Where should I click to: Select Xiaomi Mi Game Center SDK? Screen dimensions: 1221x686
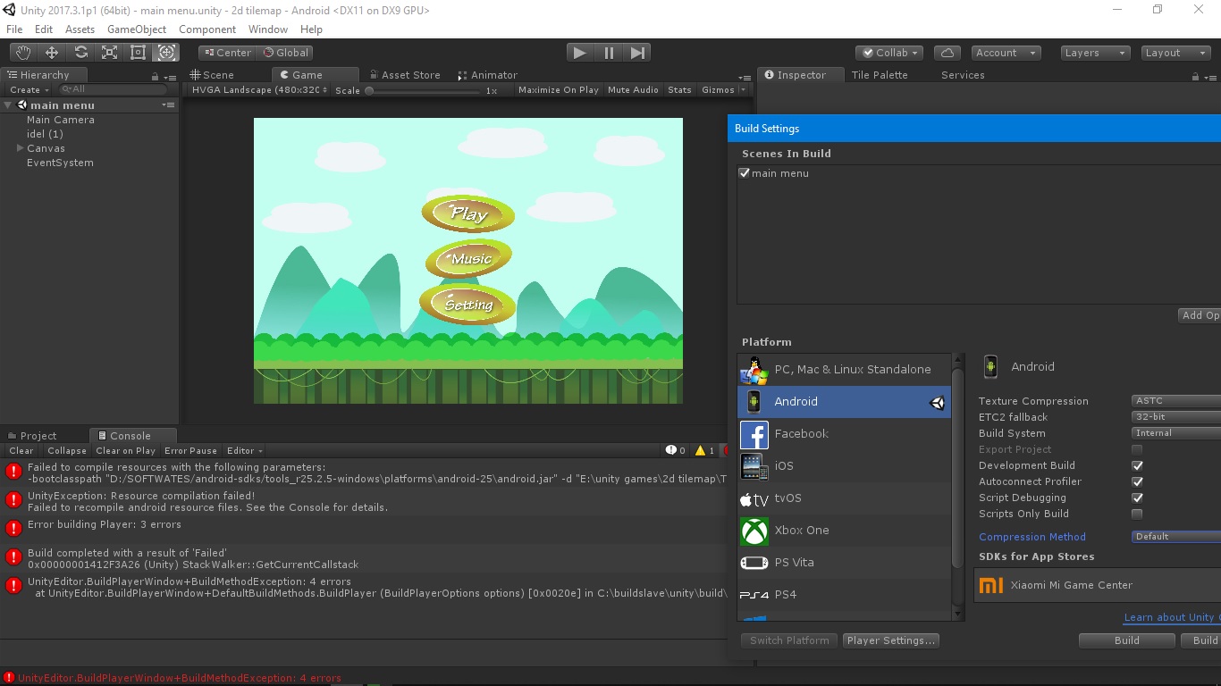pos(1097,585)
